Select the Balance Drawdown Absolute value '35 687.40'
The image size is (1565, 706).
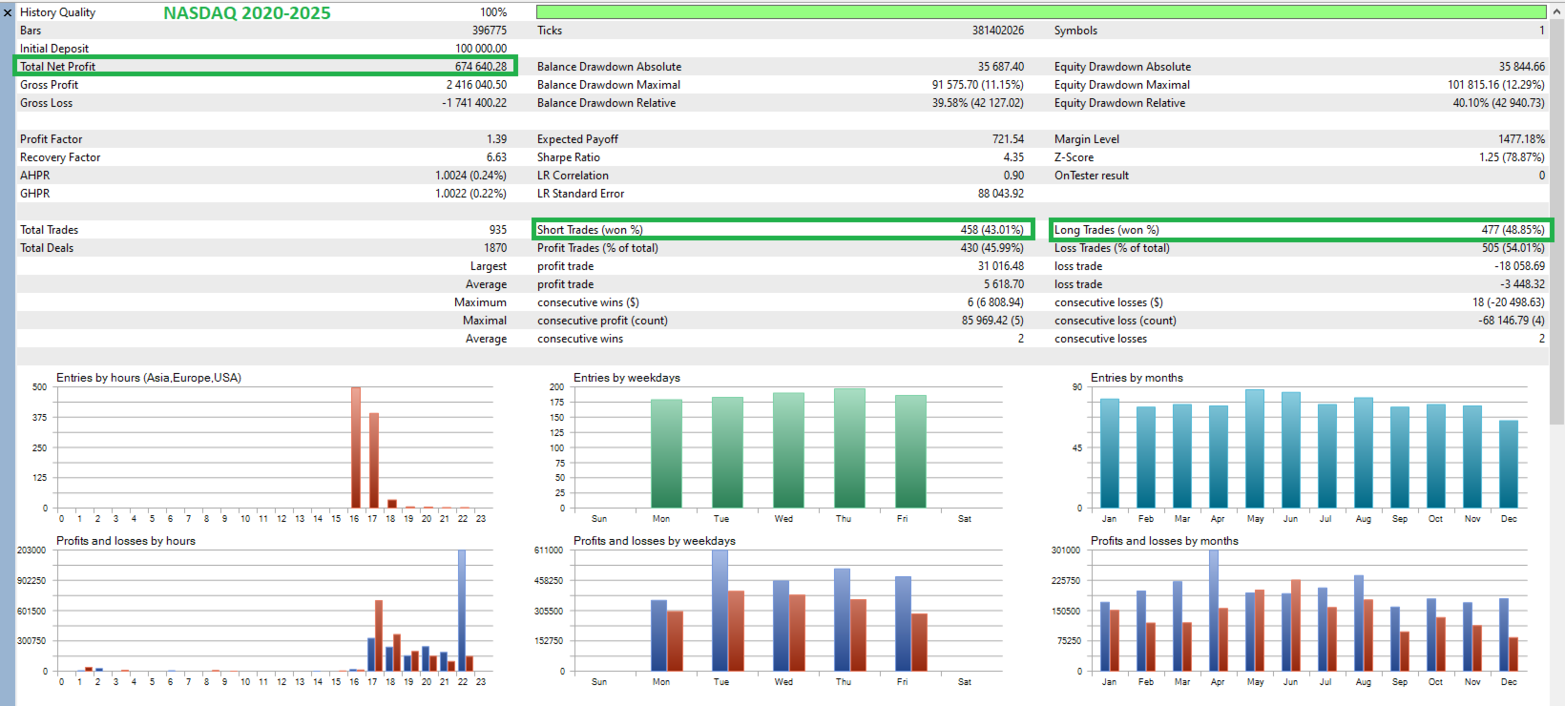point(1001,67)
